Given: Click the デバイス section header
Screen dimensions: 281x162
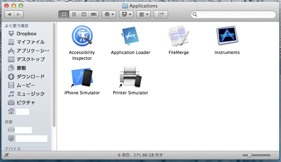Looking at the screenshot, I should pos(13,149).
